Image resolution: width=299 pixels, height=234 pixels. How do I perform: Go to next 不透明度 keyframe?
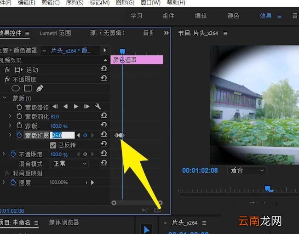tap(92, 154)
